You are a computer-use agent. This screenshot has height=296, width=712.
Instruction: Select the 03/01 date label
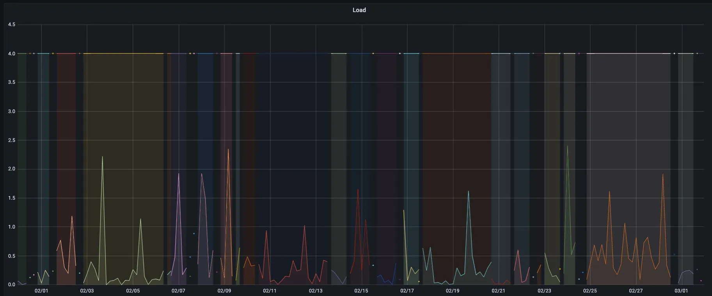point(681,291)
